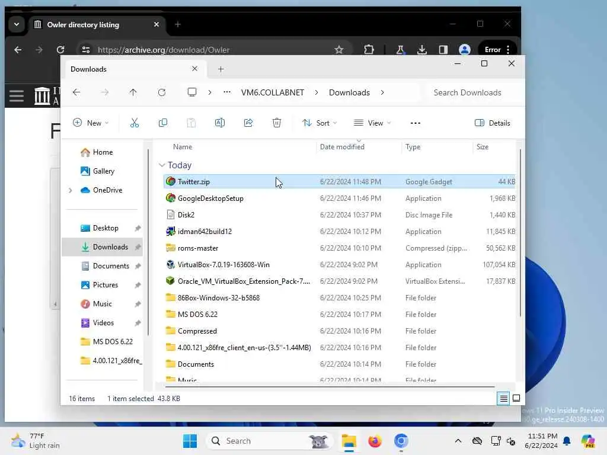Select Pictures in navigation pane
The image size is (607, 455).
(x=105, y=285)
